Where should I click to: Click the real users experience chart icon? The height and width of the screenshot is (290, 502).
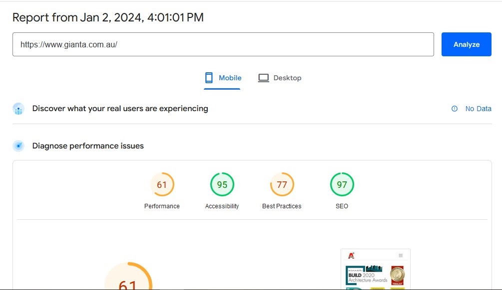tap(18, 109)
